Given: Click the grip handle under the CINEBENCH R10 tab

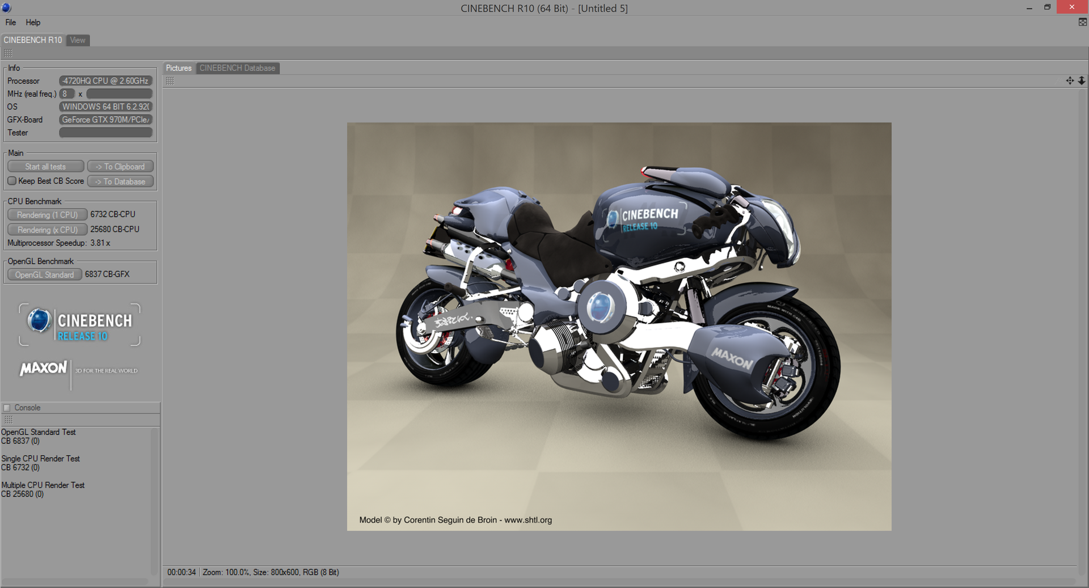Looking at the screenshot, I should [8, 53].
